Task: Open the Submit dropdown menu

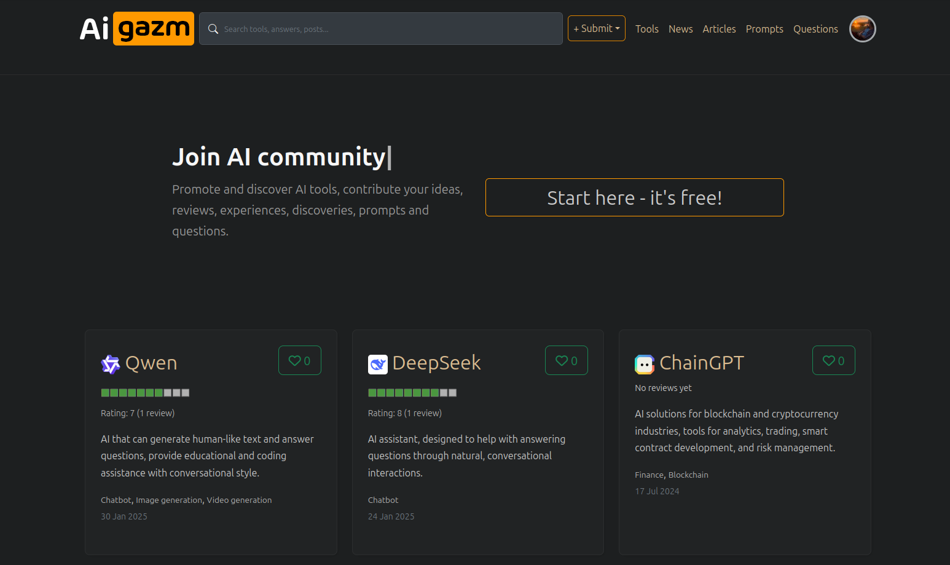Action: point(597,28)
